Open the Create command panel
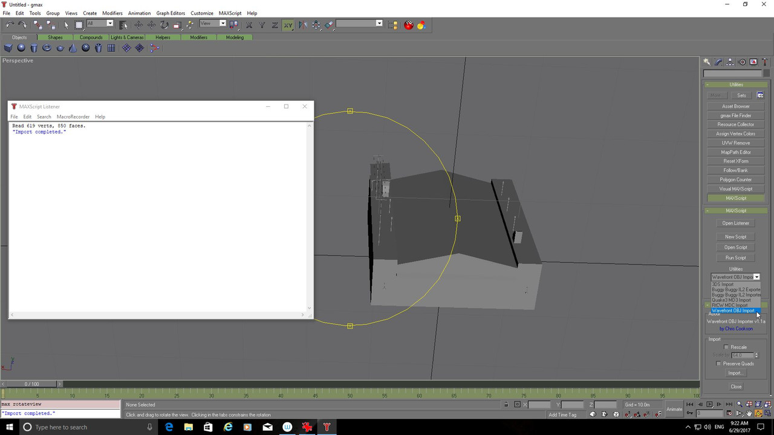 point(707,62)
